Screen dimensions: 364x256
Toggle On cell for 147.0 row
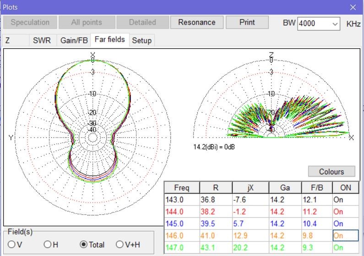[x=346, y=248]
